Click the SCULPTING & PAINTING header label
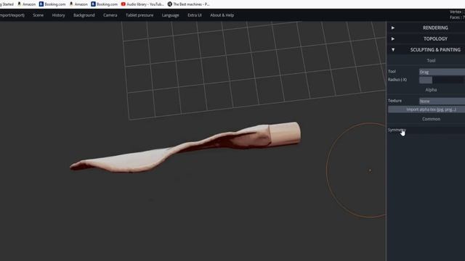Viewport: 465px width, 261px height. pyautogui.click(x=435, y=50)
